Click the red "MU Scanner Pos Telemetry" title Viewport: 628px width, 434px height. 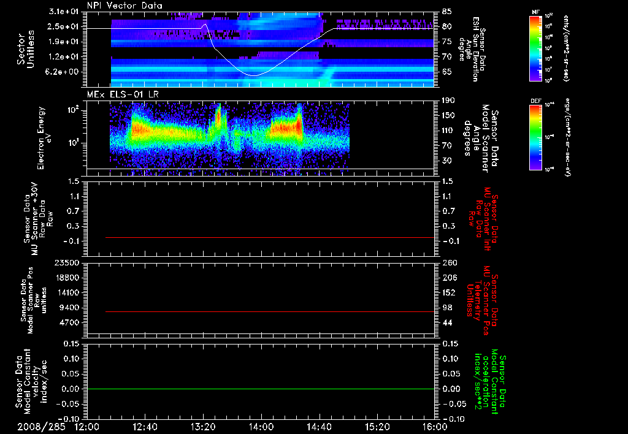point(482,300)
